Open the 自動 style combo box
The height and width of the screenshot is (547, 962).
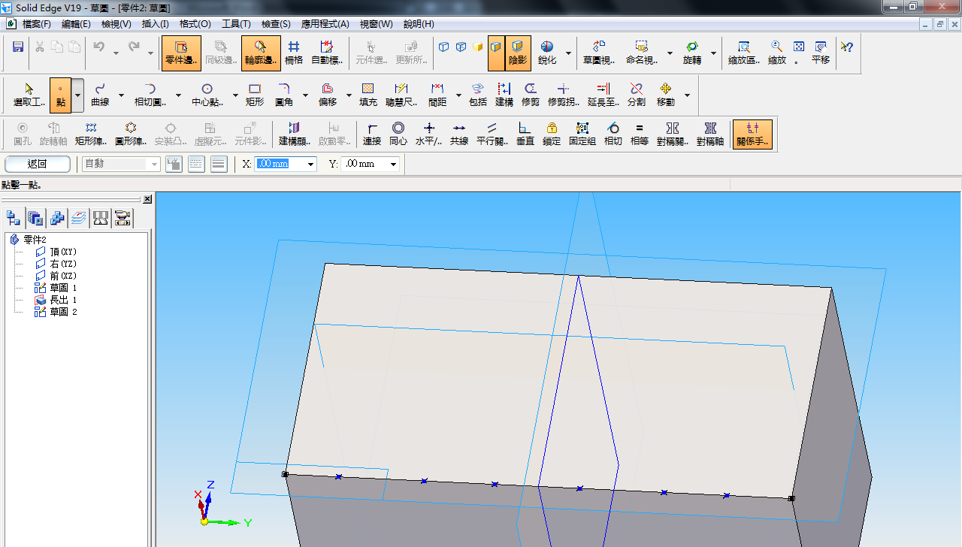pos(121,164)
